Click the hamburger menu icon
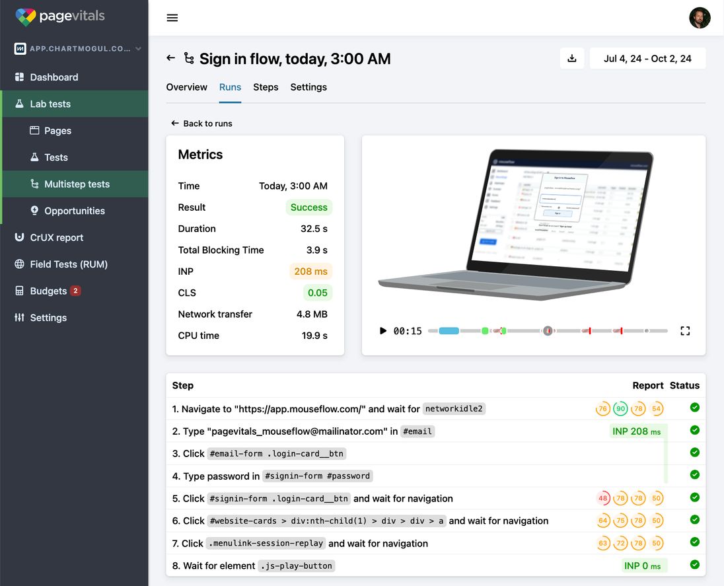This screenshot has height=586, width=724. tap(172, 18)
